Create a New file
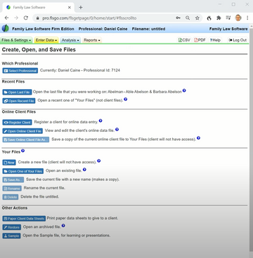 [x=9, y=163]
